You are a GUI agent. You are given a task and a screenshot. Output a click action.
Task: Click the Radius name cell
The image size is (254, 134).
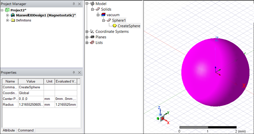pos(10,105)
